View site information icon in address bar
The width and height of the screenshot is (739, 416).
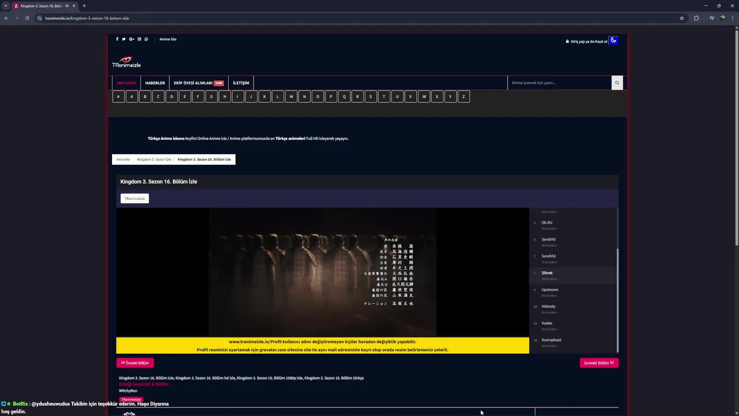[x=39, y=18]
